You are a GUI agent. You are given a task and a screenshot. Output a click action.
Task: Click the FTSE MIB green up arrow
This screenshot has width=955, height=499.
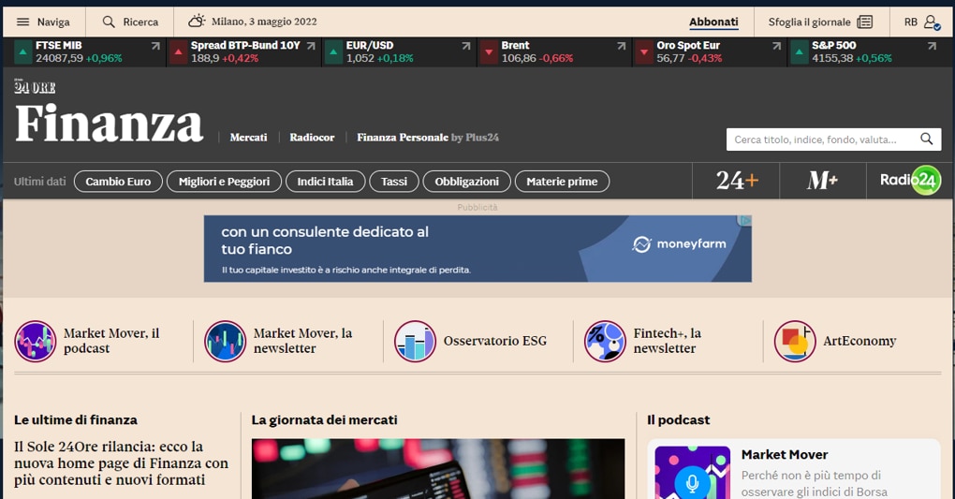[22, 52]
